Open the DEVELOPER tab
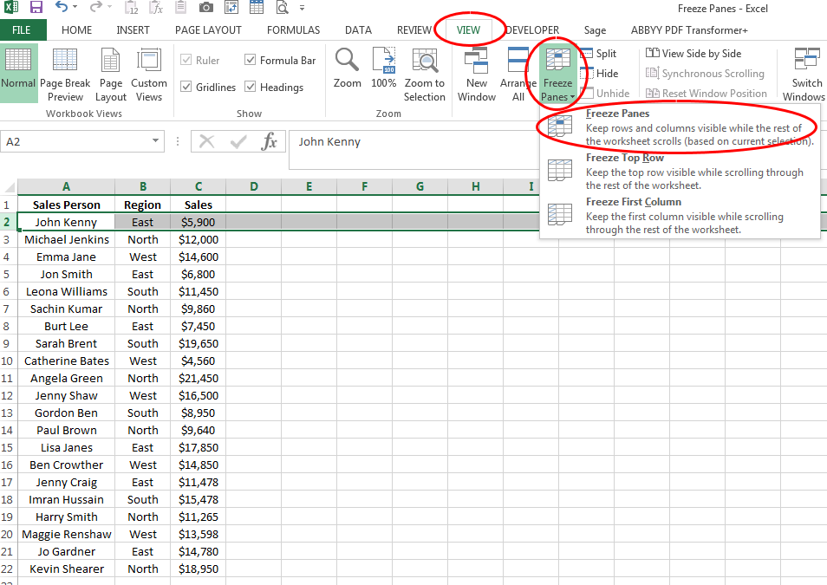The height and width of the screenshot is (585, 827). (x=532, y=30)
